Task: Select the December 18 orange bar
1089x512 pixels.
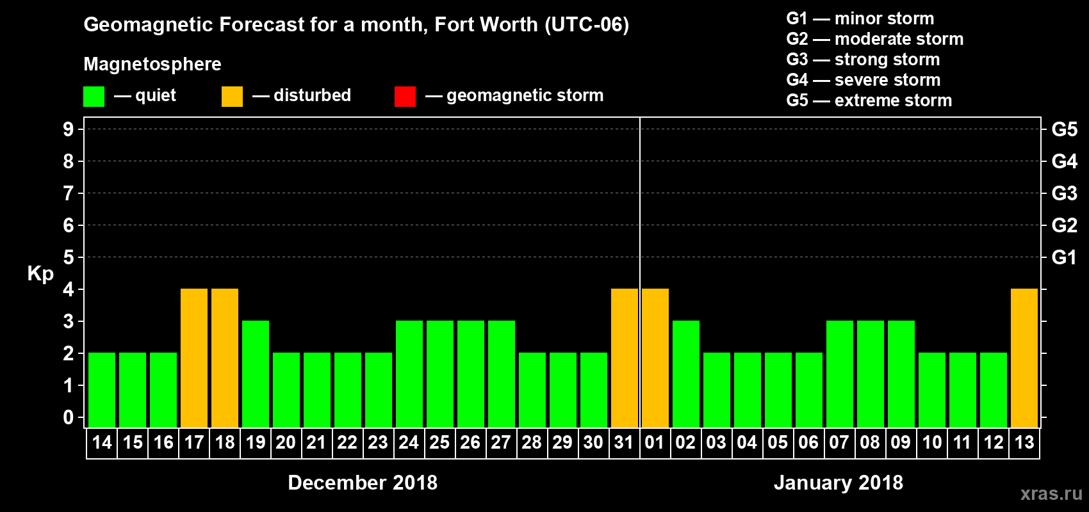Action: point(225,358)
